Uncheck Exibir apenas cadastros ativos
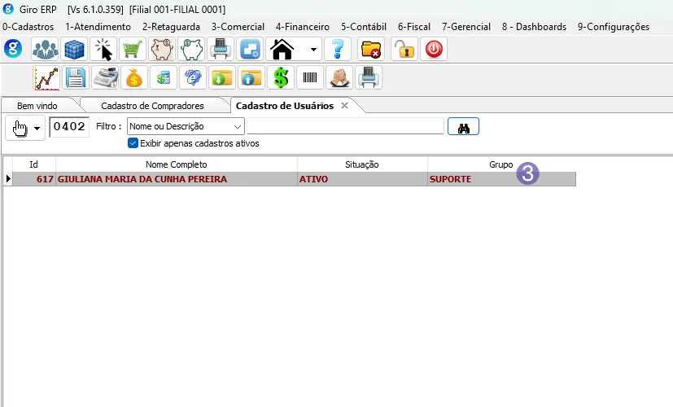 133,143
